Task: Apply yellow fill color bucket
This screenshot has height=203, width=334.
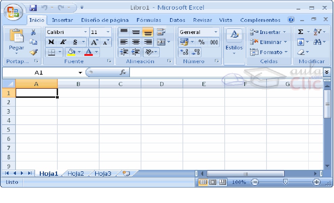Action: click(72, 52)
